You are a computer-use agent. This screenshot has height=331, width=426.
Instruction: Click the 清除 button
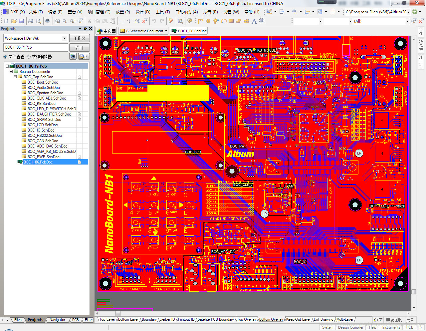pos(411,320)
